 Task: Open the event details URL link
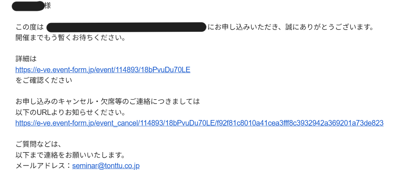click(103, 70)
